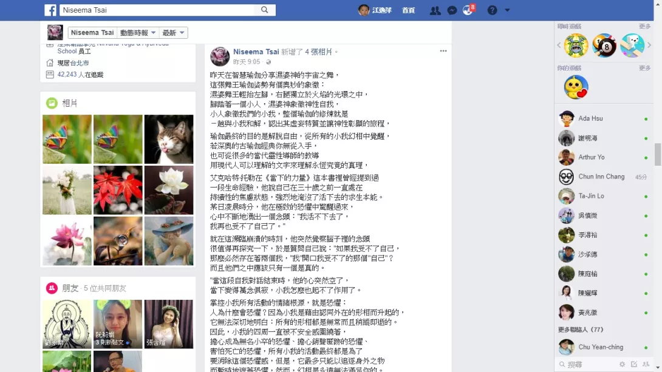Click the Facebook logo icon
The width and height of the screenshot is (662, 372).
pos(50,10)
